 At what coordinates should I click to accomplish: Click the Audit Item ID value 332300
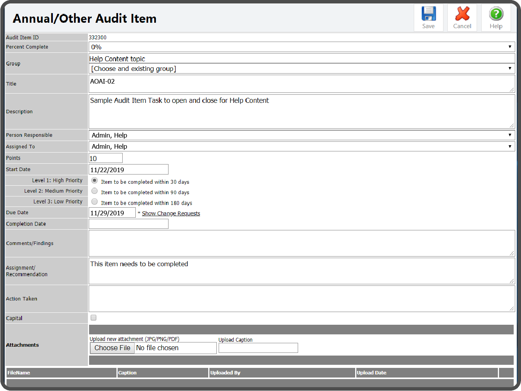[x=98, y=37]
